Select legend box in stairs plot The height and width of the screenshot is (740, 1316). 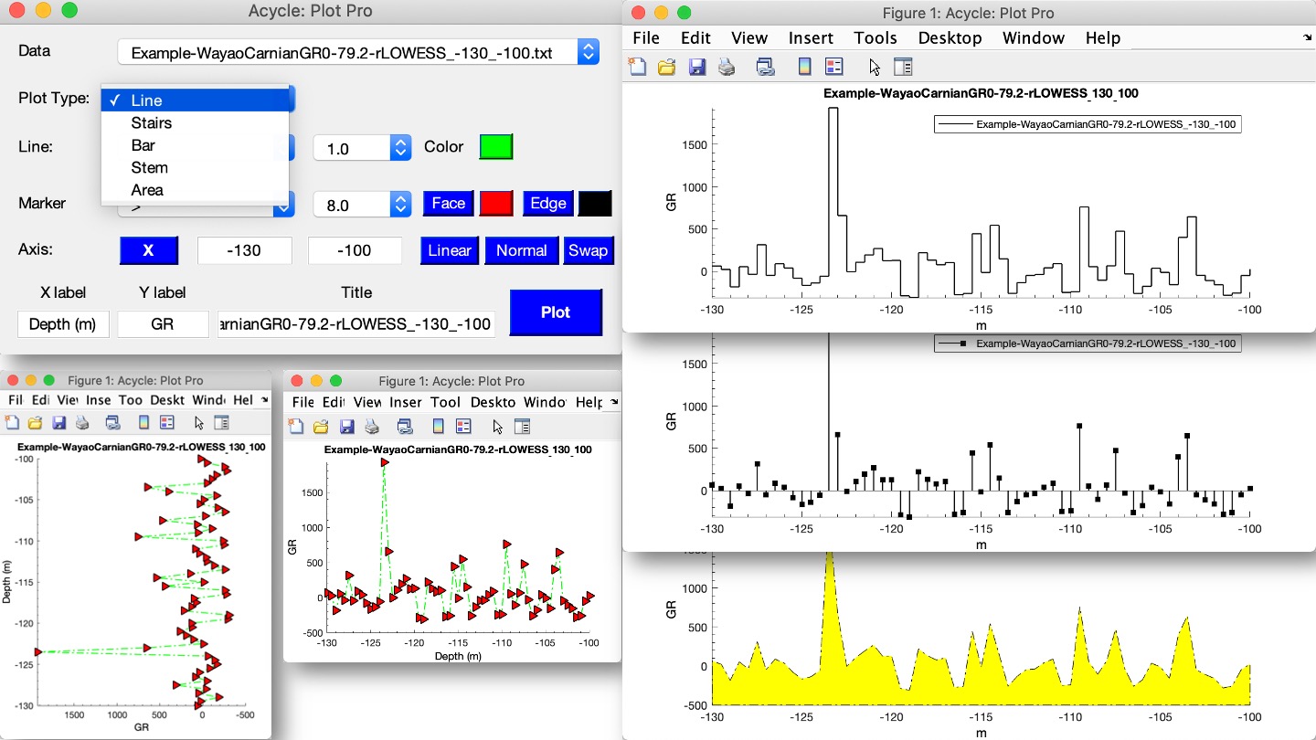[1088, 124]
